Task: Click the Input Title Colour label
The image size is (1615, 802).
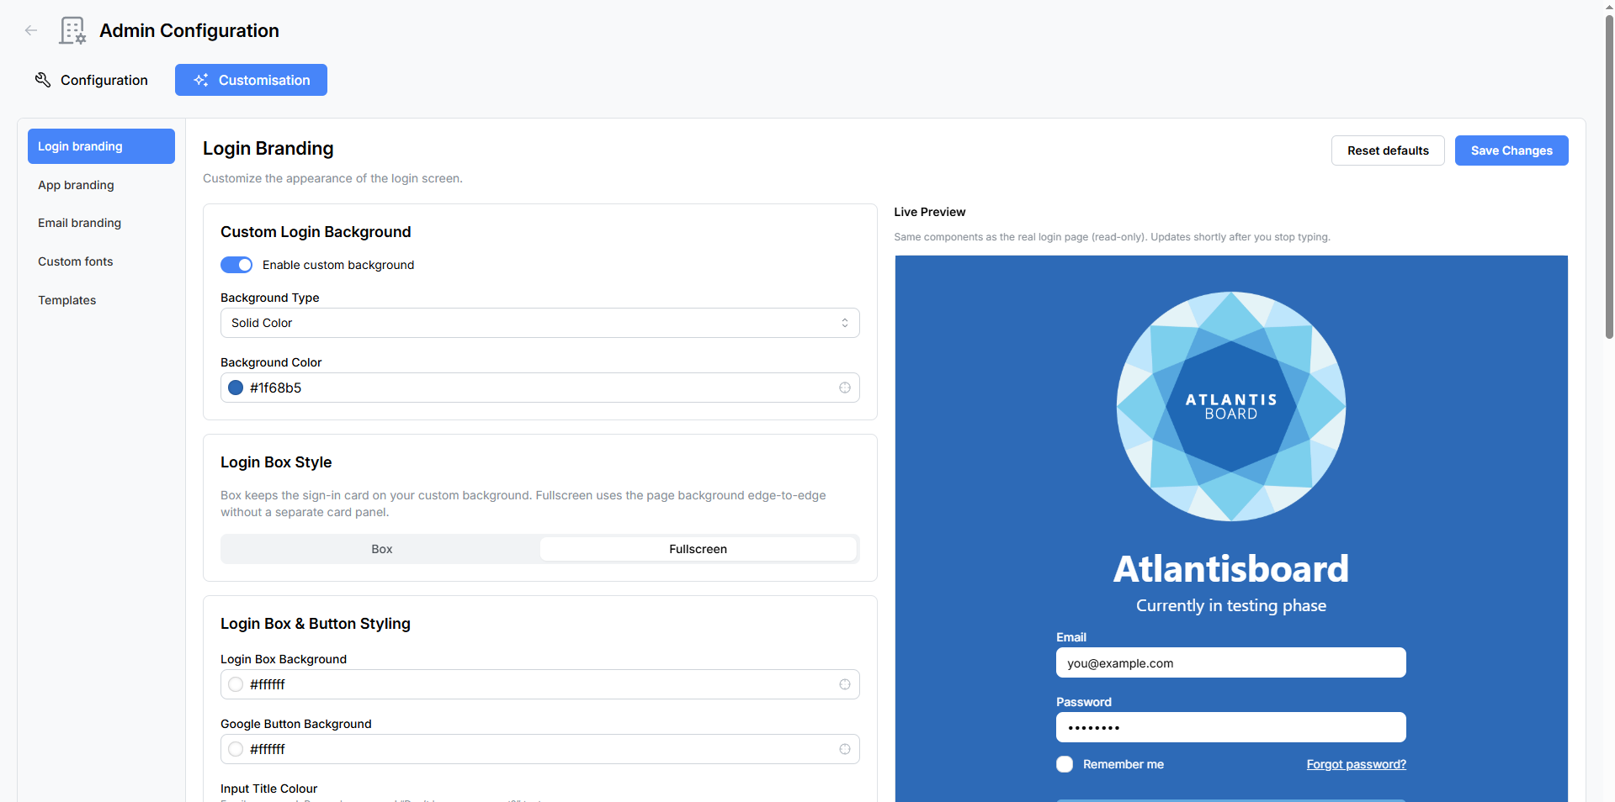Action: [268, 789]
